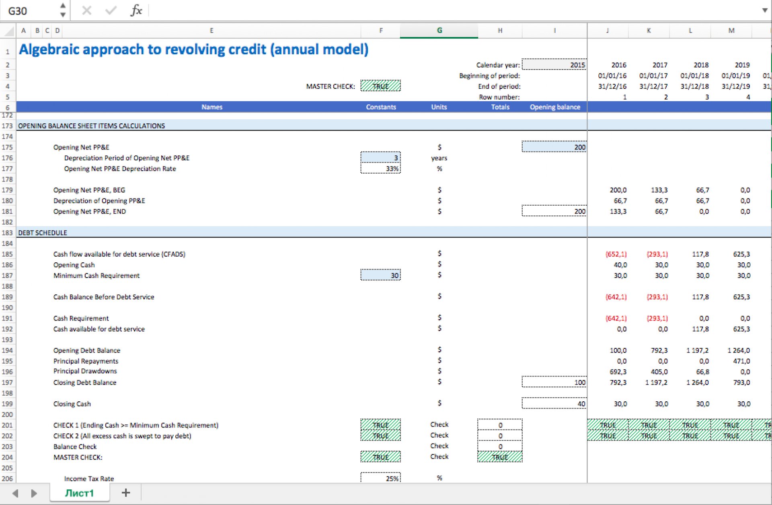Select 2019 Principal Repayments value 471,0

(731, 361)
